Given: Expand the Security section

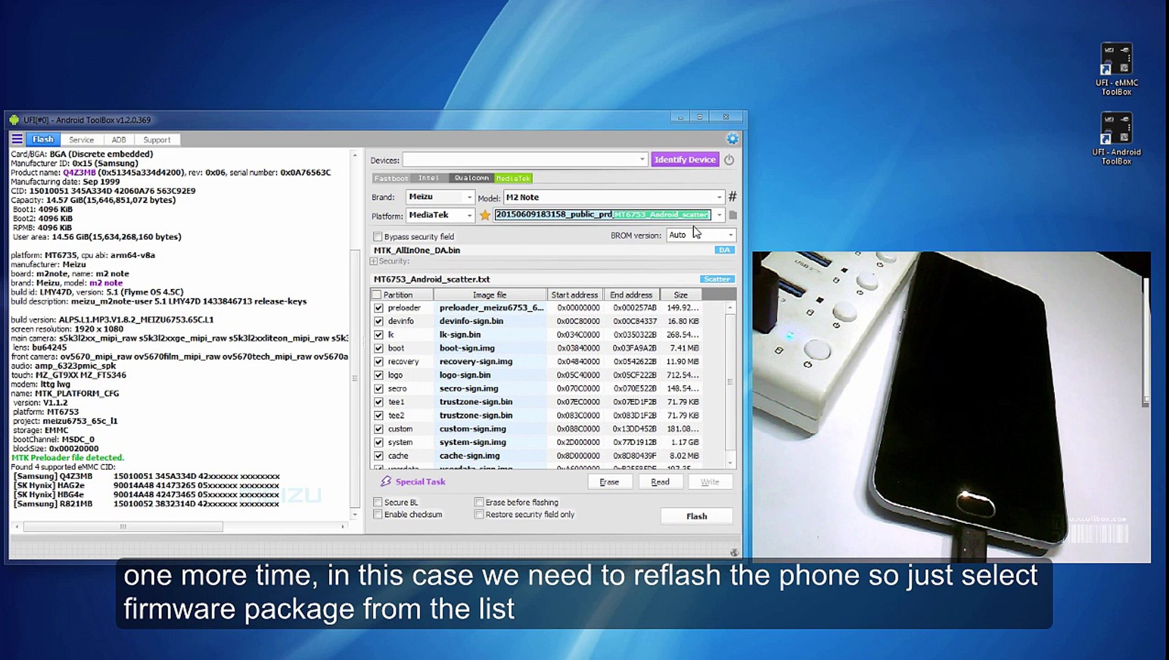Looking at the screenshot, I should pos(374,262).
